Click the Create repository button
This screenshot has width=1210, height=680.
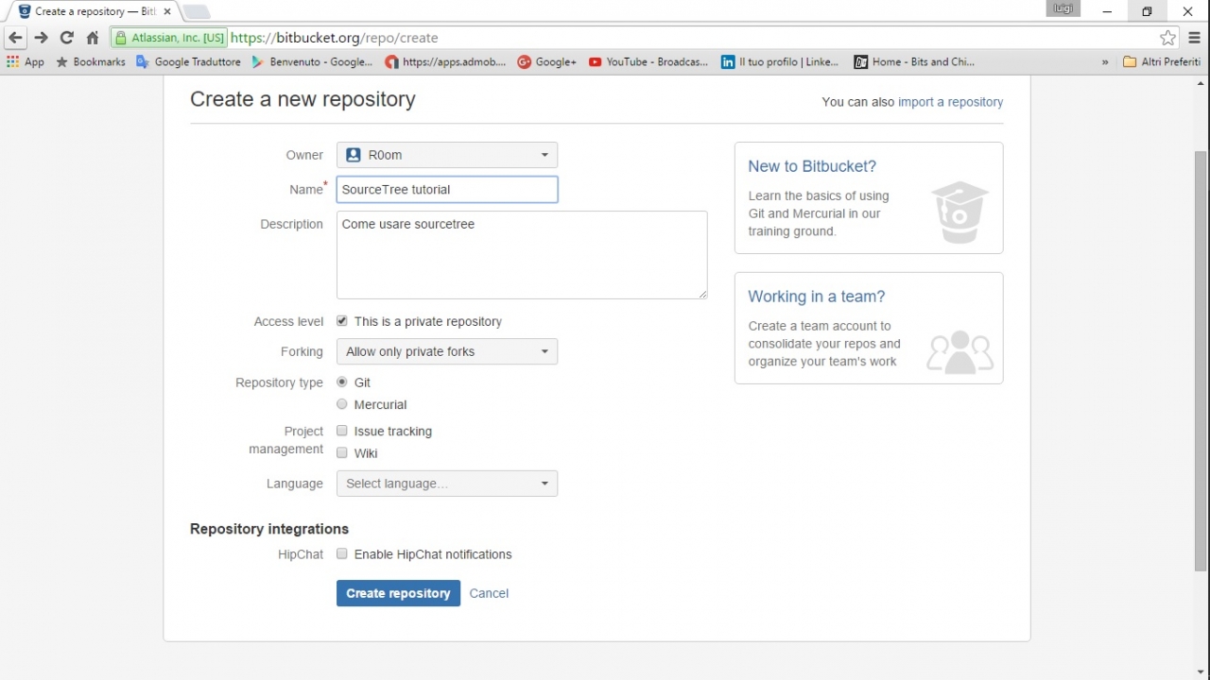click(x=398, y=593)
